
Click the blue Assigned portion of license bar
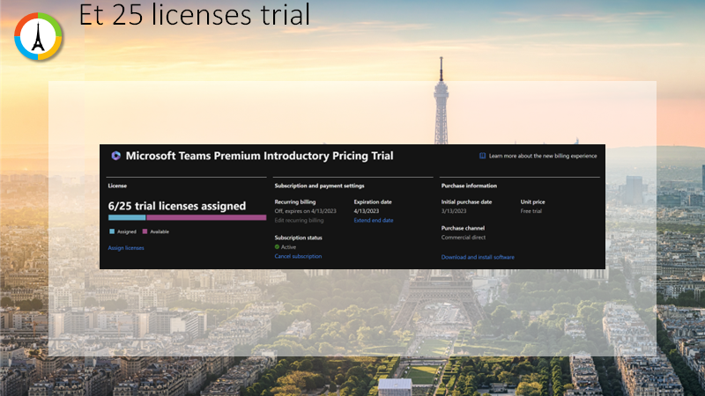click(127, 217)
